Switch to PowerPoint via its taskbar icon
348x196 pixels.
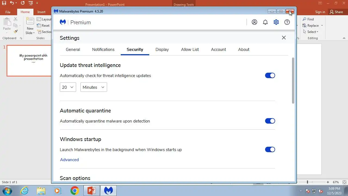coord(92,191)
